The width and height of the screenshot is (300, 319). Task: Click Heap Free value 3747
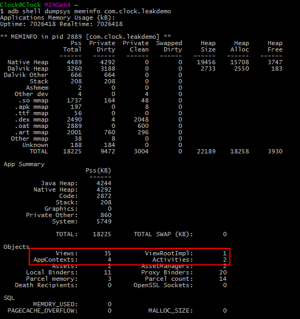275,62
